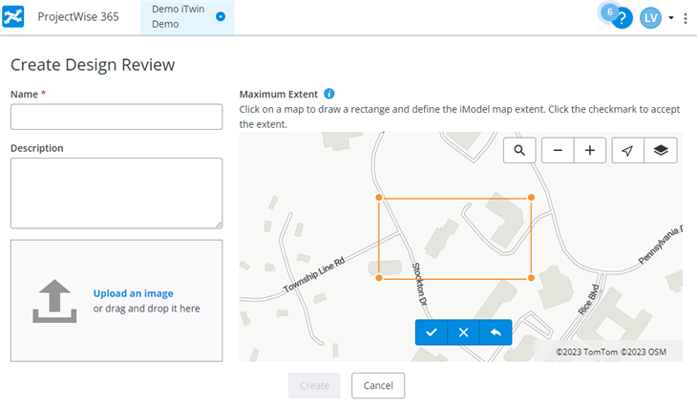
Task: Zoom in the map with plus button
Action: point(590,150)
